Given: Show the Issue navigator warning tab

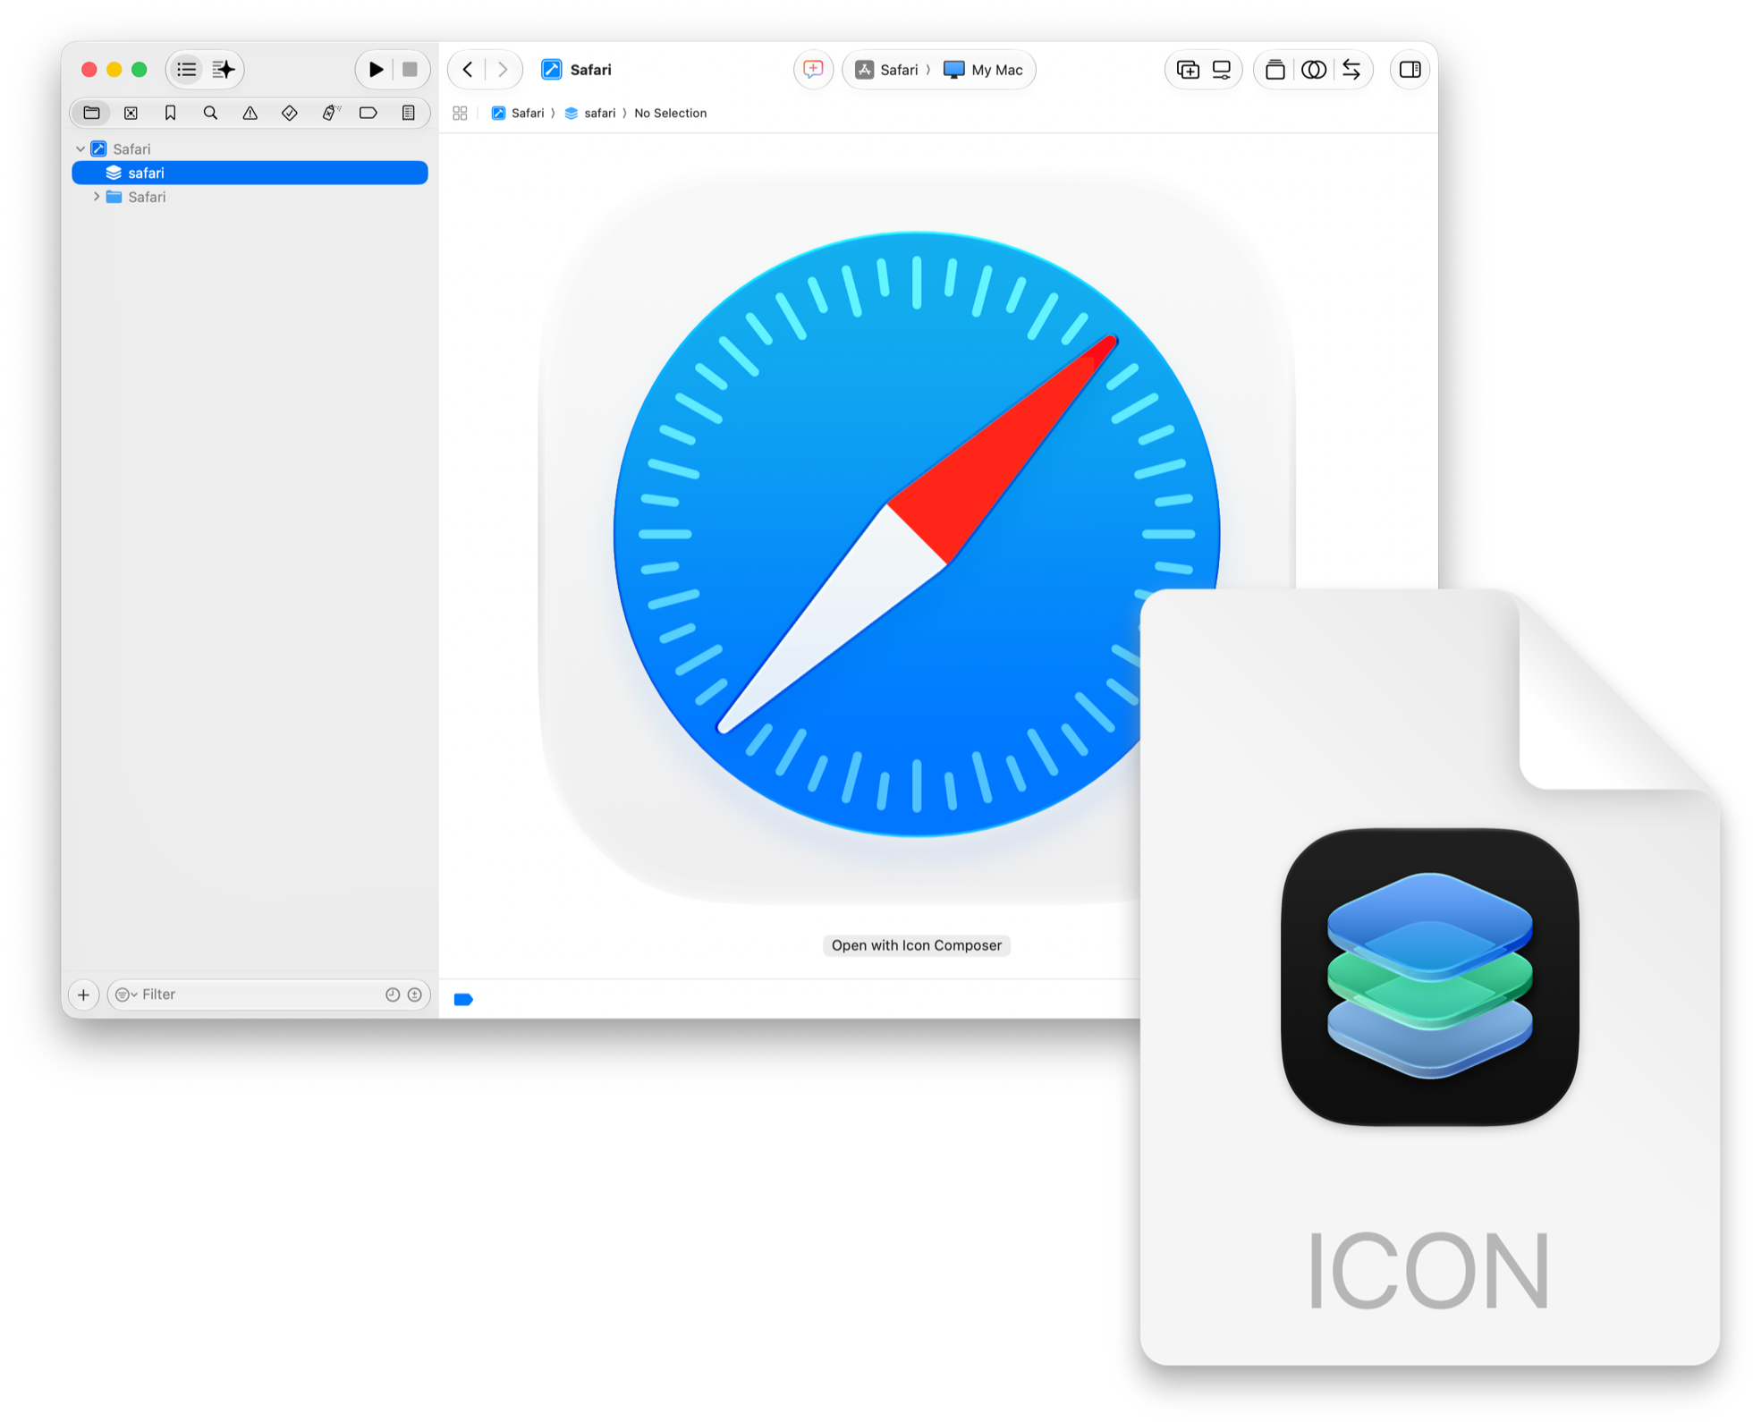Looking at the screenshot, I should [x=250, y=113].
